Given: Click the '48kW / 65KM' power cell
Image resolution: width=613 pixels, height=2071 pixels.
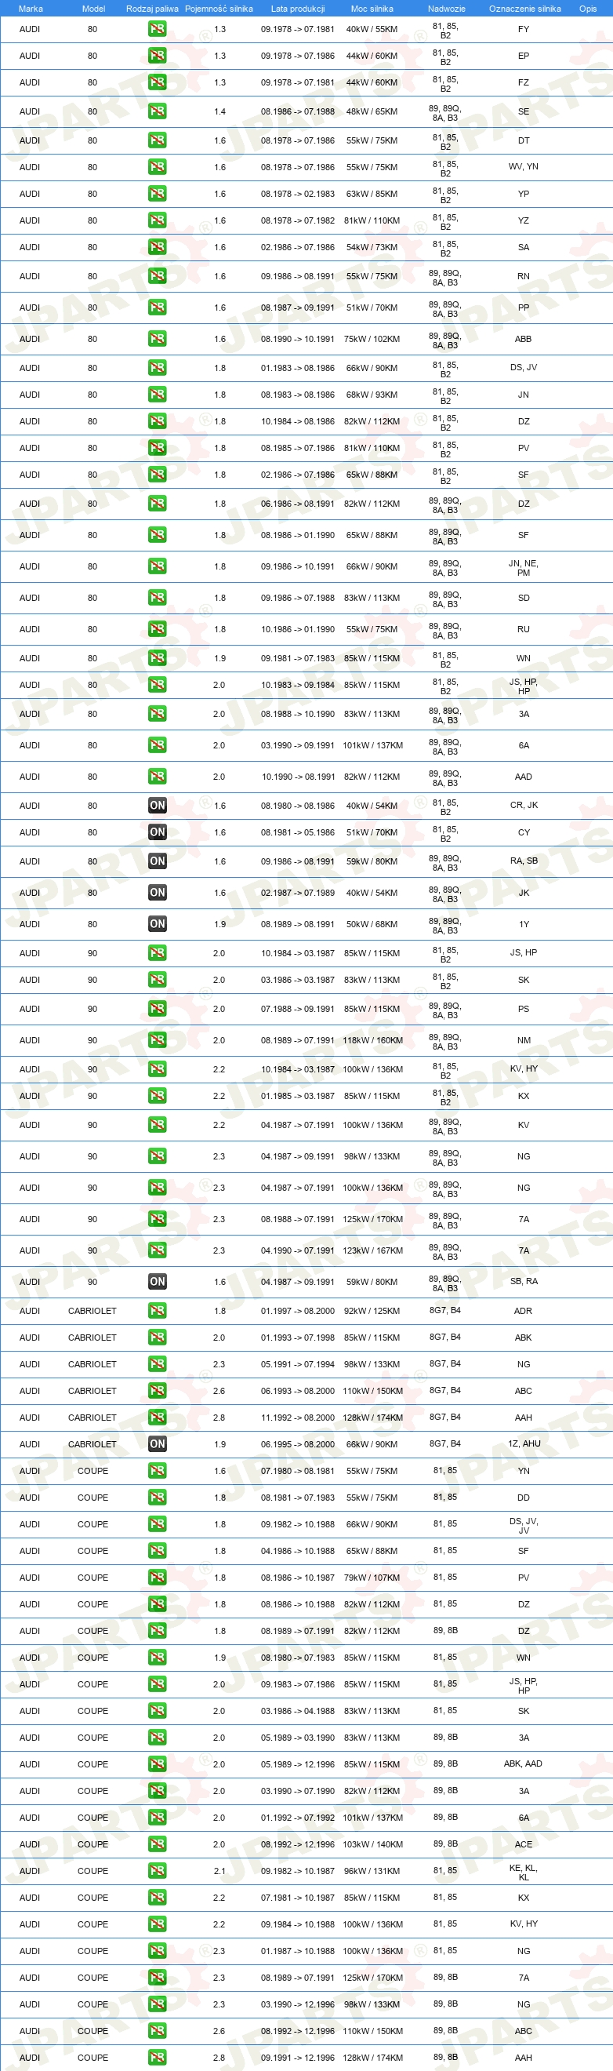Looking at the screenshot, I should click(x=372, y=111).
